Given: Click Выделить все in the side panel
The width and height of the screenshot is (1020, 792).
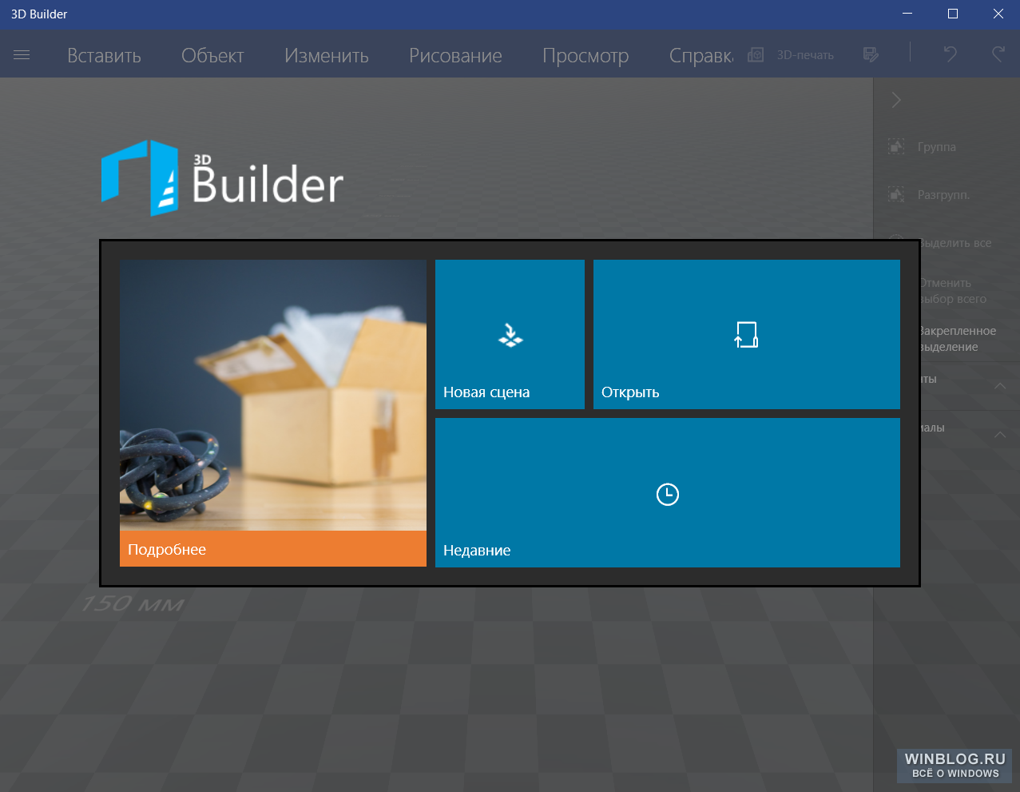Looking at the screenshot, I should (x=956, y=243).
